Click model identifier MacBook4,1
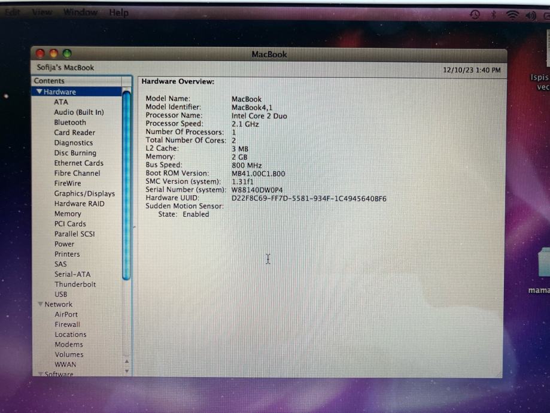The width and height of the screenshot is (550, 413). point(252,107)
